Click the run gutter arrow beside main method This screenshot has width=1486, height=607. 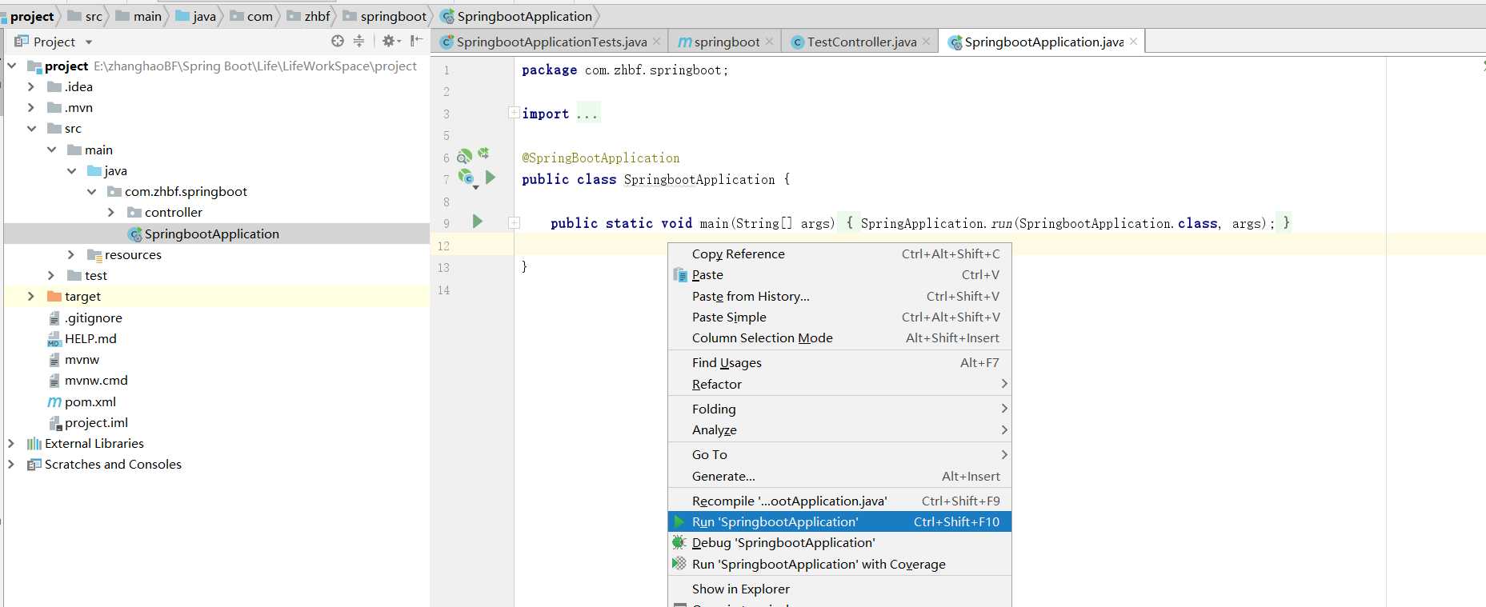click(x=478, y=222)
